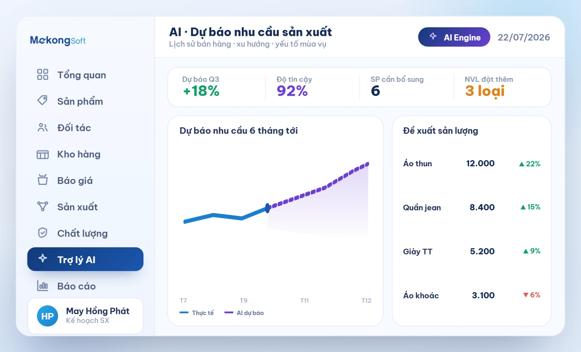Click the Đối tác people icon

click(x=43, y=128)
